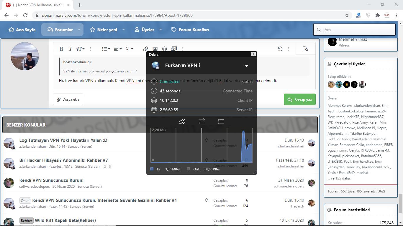Viewport: 403px width, 226px height.
Task: Open a new browser tab
Action: click(x=80, y=5)
